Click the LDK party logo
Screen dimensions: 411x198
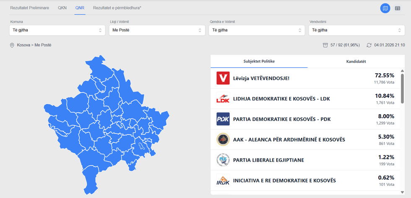pyautogui.click(x=223, y=99)
